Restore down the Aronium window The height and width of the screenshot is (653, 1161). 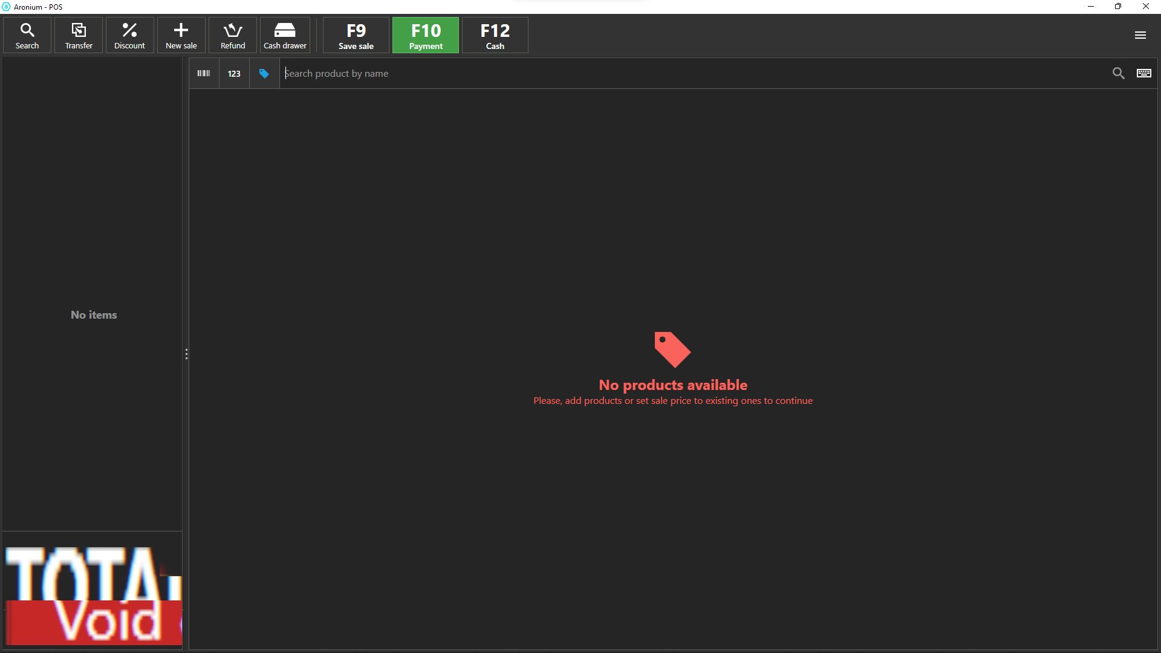pos(1117,7)
